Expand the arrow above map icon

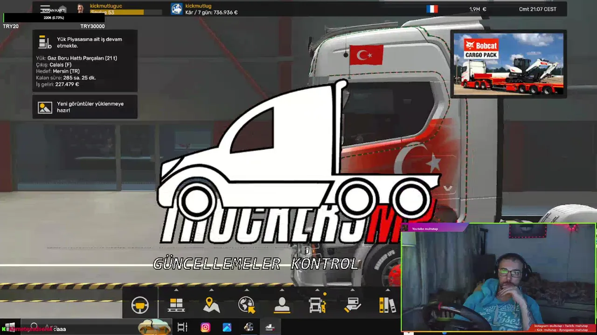pos(211,290)
